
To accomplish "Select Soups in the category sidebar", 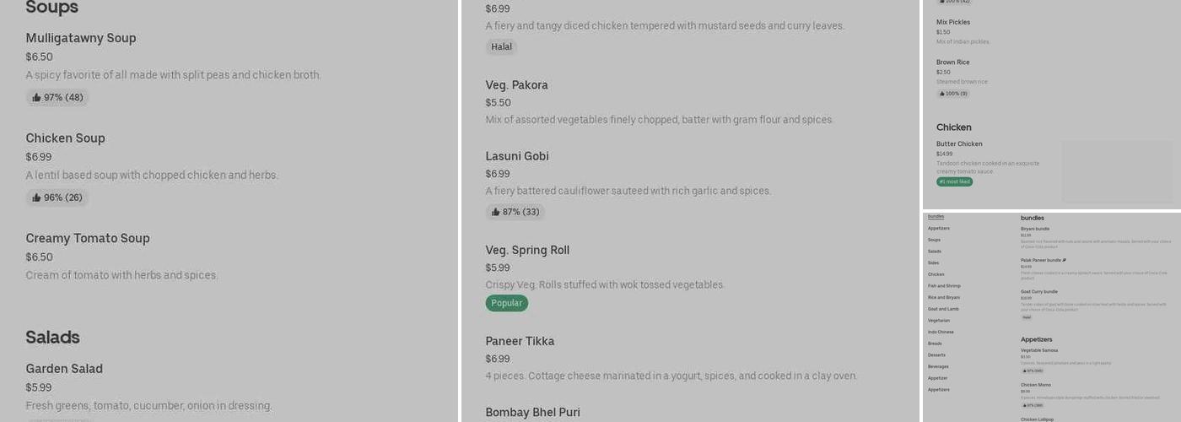I will [x=934, y=240].
